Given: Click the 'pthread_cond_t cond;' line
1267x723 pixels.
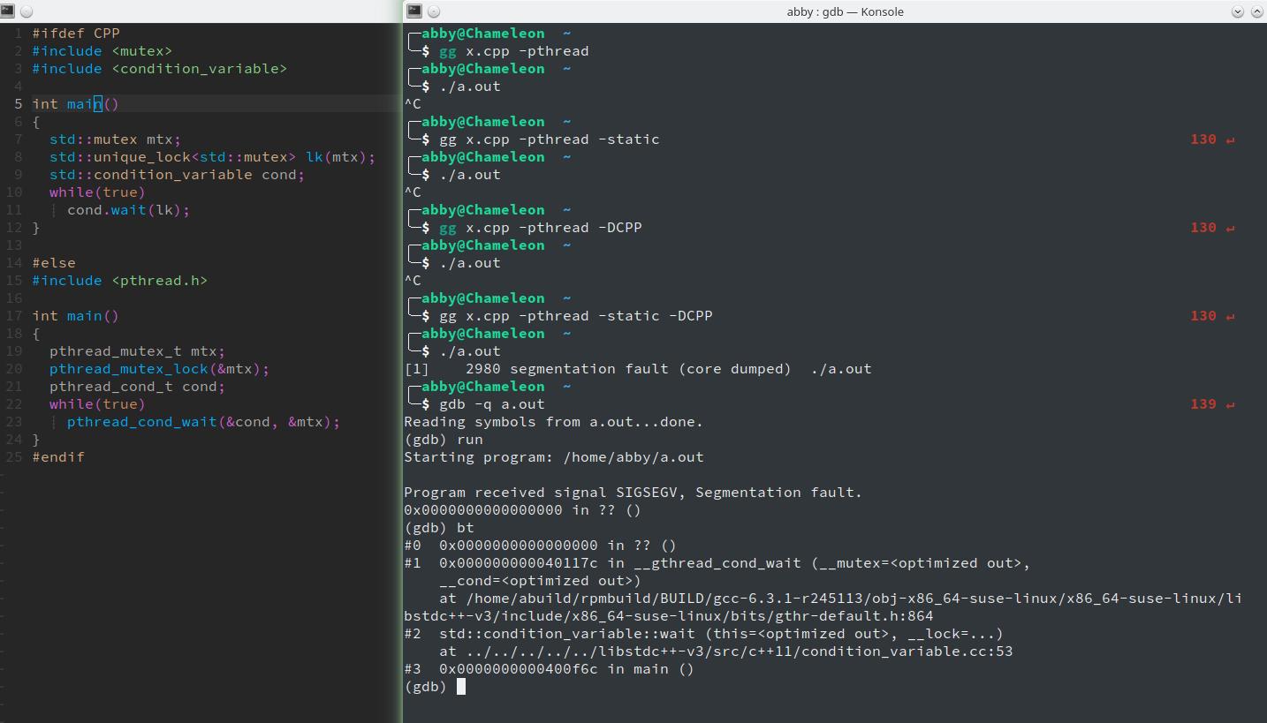Looking at the screenshot, I should coord(137,387).
